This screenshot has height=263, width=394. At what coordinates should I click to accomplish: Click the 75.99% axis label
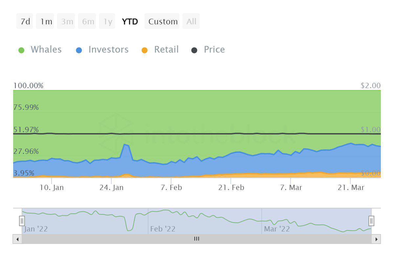(x=26, y=108)
